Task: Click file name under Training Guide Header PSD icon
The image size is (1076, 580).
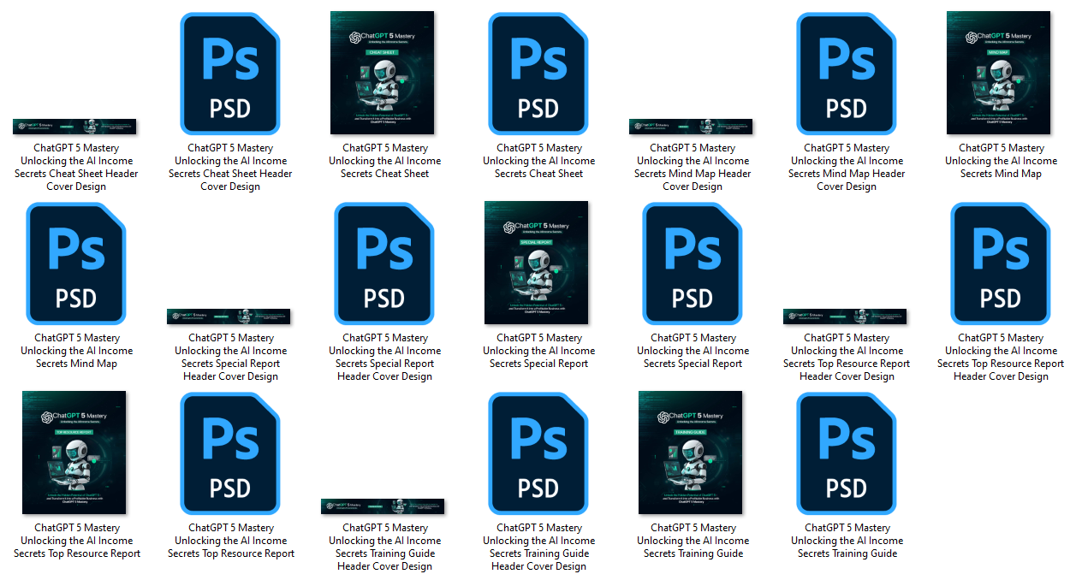Action: [x=539, y=547]
